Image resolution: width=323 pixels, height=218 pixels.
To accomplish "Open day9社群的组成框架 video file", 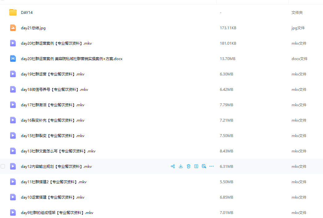I will coord(57,213).
